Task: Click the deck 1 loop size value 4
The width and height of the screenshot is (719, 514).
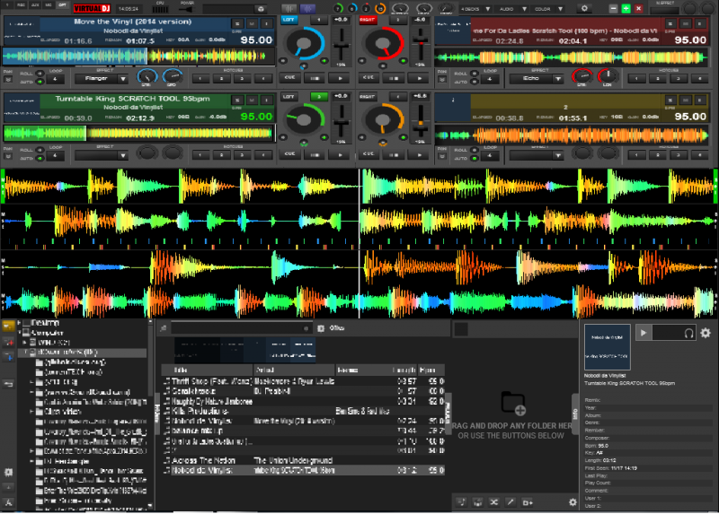Action: (55, 79)
